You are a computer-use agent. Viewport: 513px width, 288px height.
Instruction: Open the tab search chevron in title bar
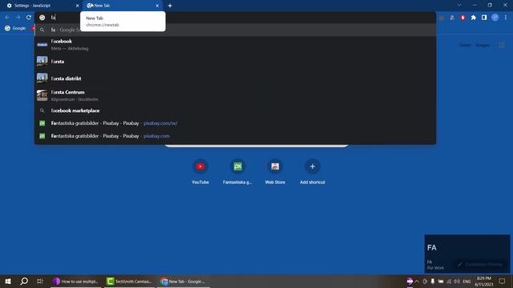tap(459, 6)
